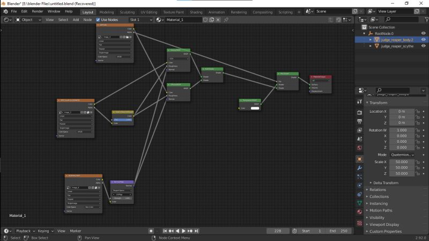Open the node editor Add menu
The height and width of the screenshot is (241, 429).
[x=76, y=20]
